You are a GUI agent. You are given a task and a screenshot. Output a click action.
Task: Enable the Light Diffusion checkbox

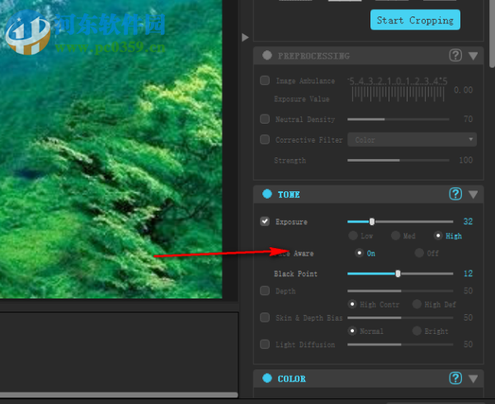[265, 345]
